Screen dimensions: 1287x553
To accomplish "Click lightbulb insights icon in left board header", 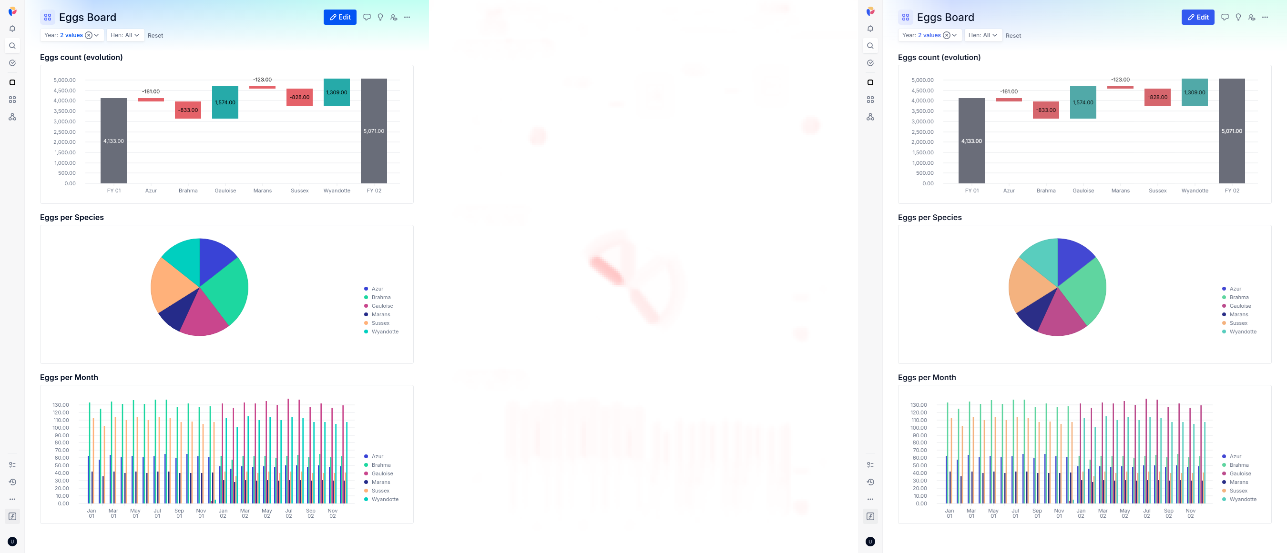I will (x=380, y=17).
